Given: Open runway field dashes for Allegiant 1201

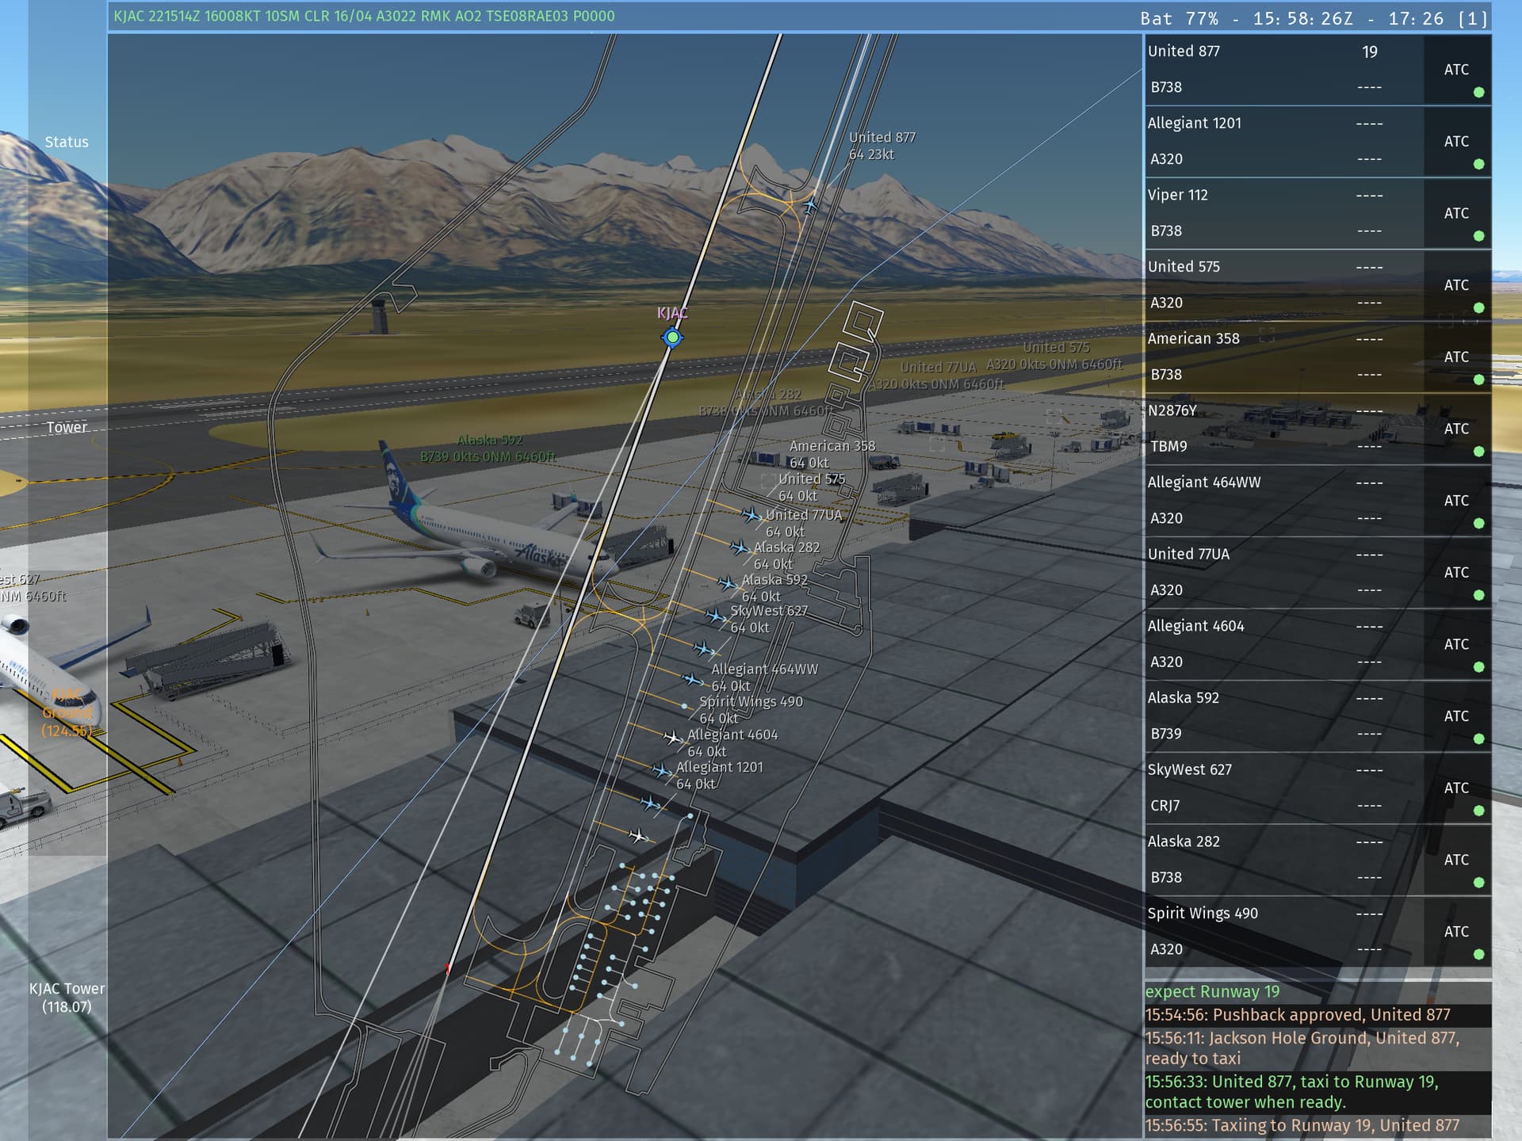Looking at the screenshot, I should pos(1369,124).
